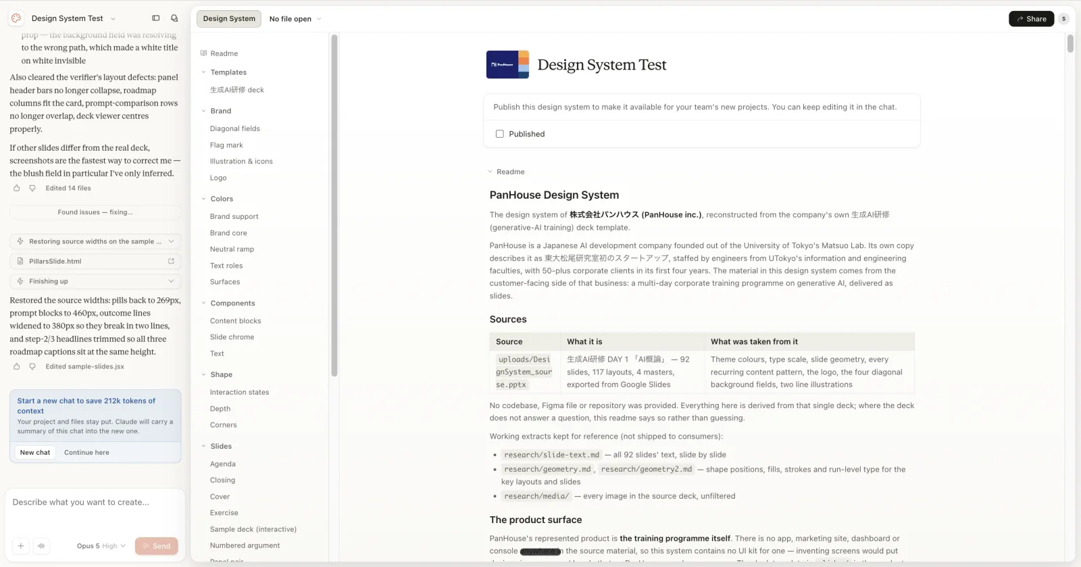Open the 生成AI研修 deck template
The image size is (1081, 567).
coord(237,90)
